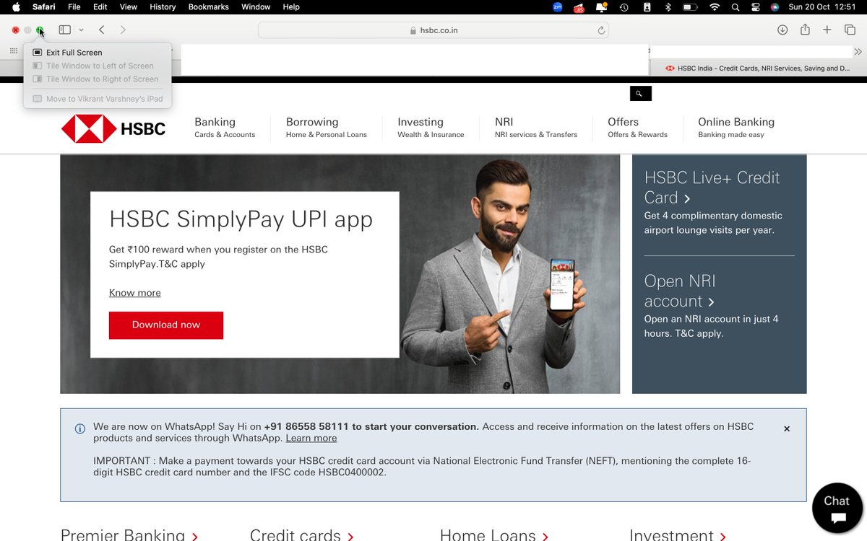Open the Chat bubble button
The image size is (867, 541).
(x=837, y=508)
